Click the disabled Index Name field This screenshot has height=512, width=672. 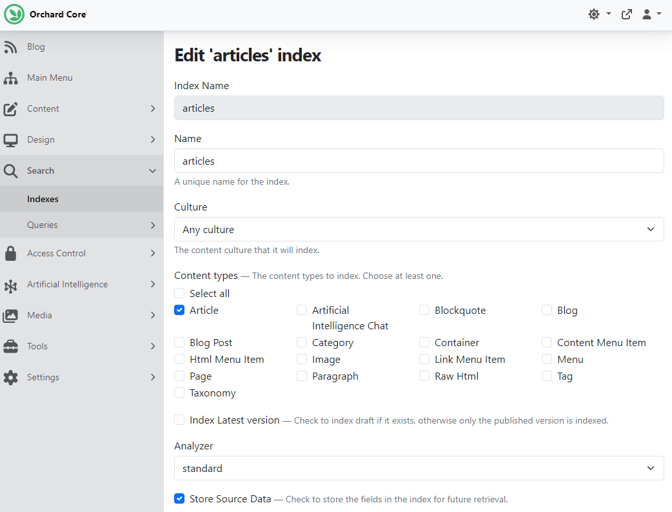[419, 108]
